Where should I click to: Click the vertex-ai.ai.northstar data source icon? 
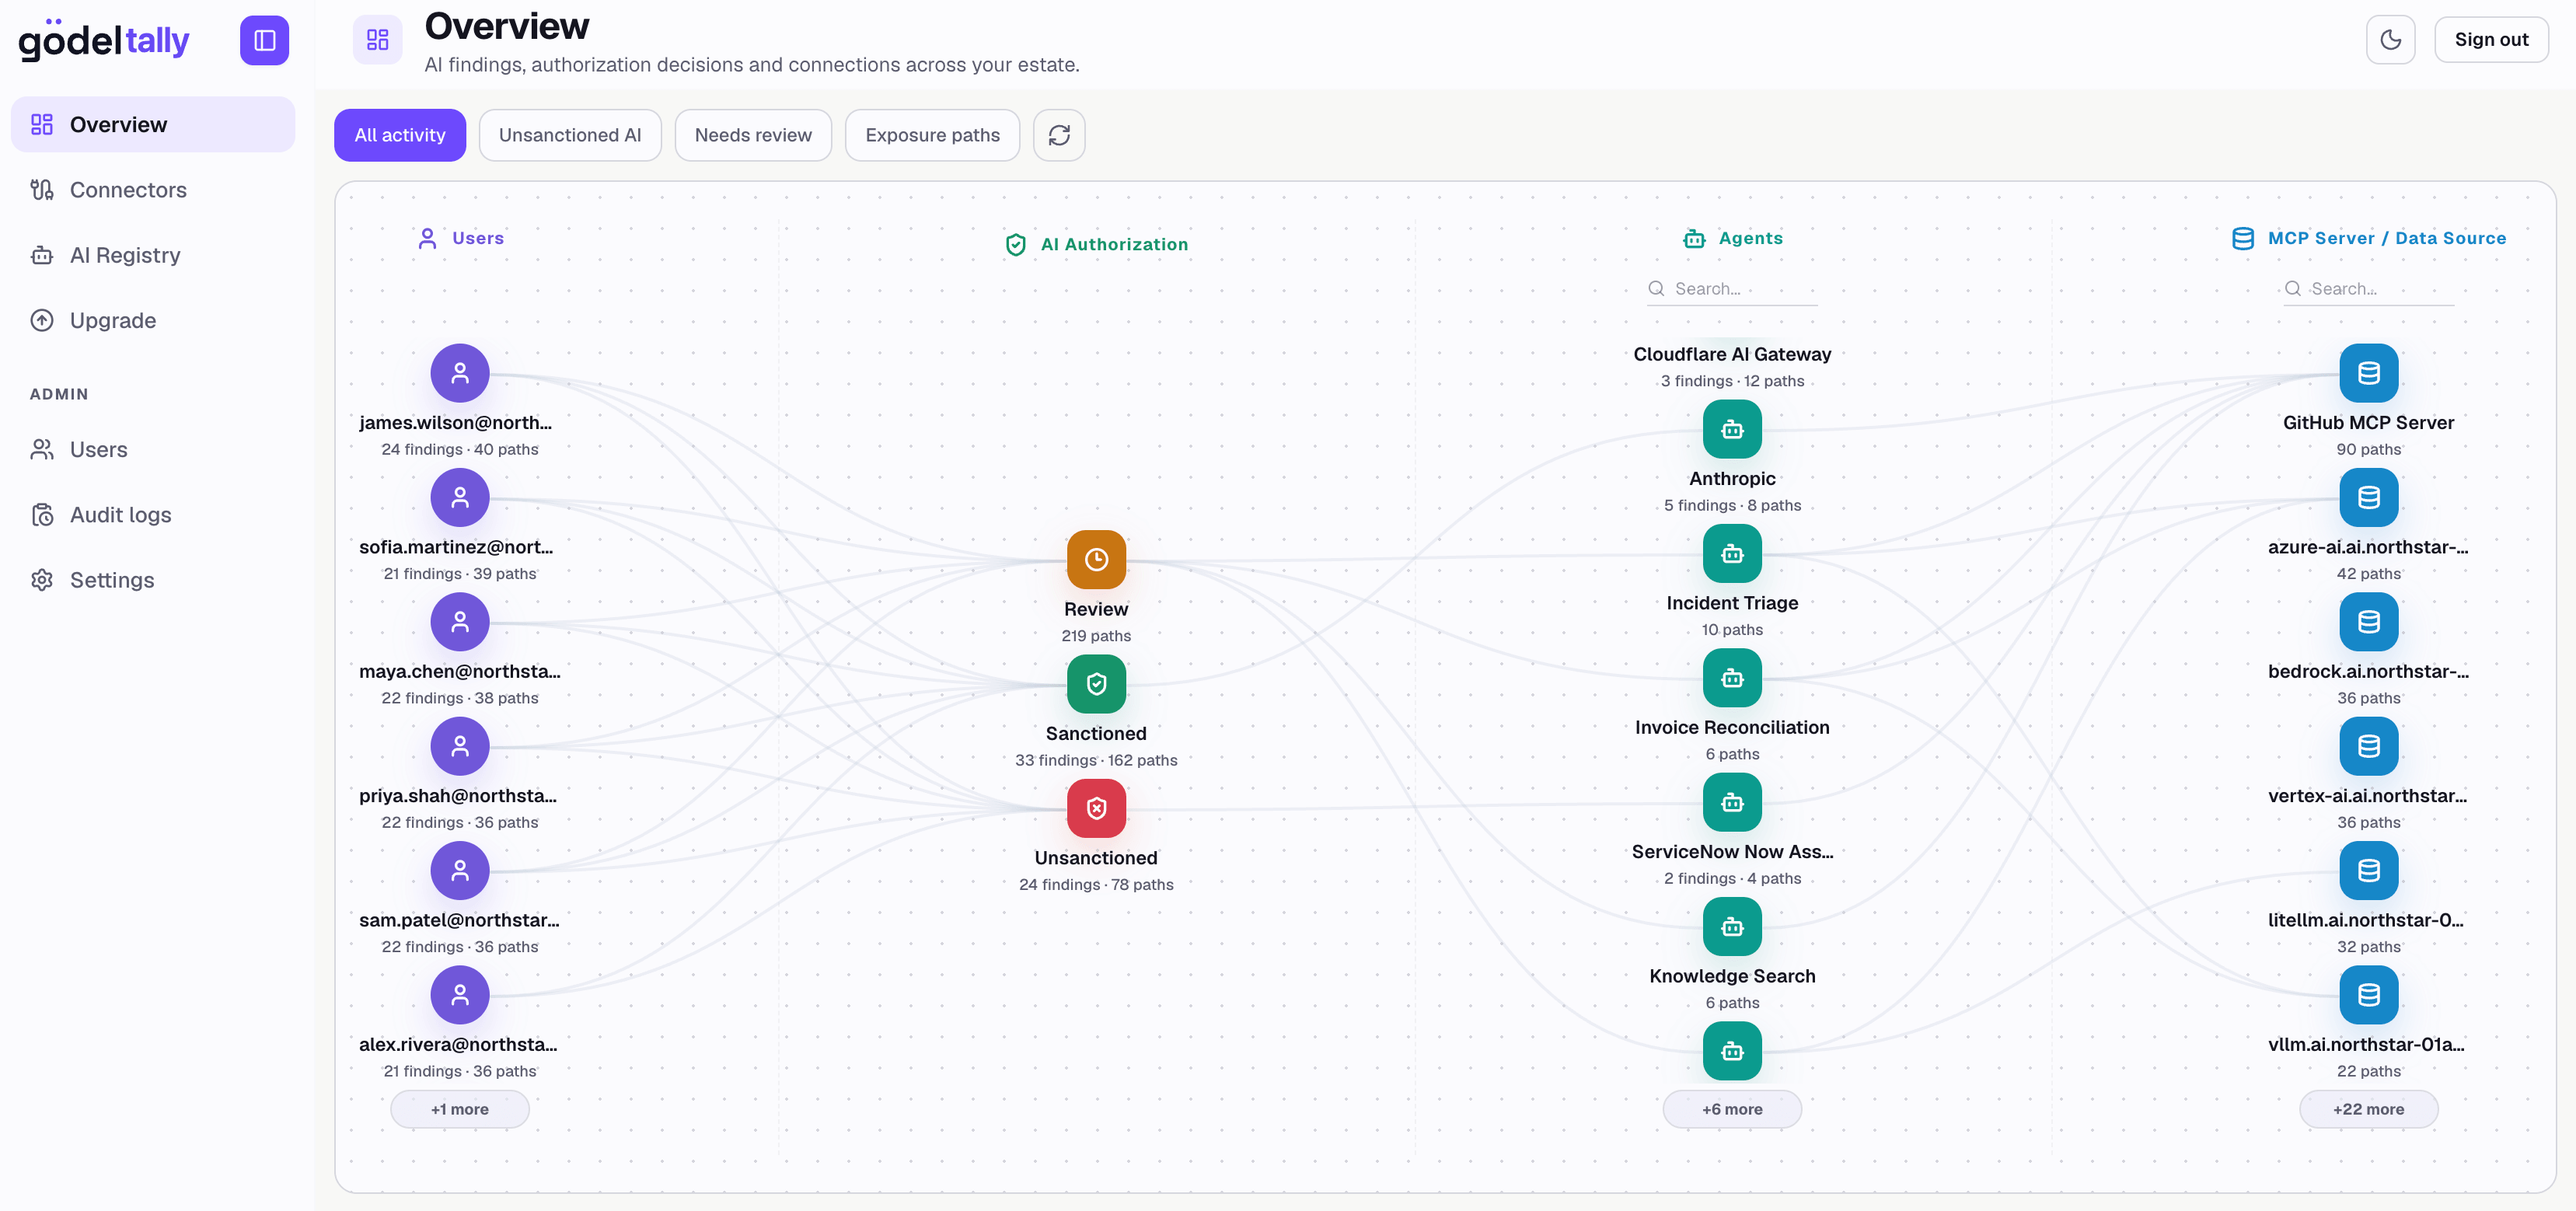(2368, 746)
